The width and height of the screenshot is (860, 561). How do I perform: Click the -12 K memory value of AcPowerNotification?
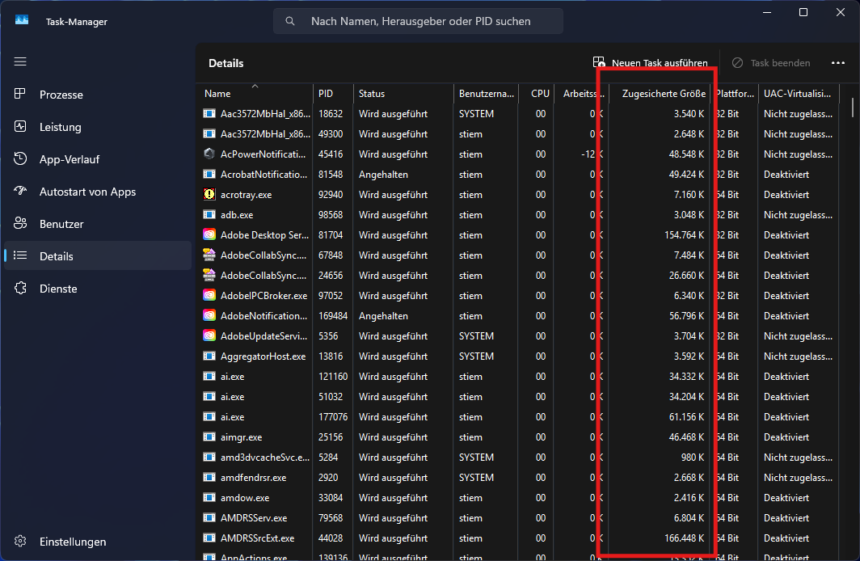coord(592,154)
